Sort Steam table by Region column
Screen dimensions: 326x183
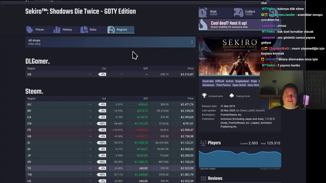(x=31, y=98)
